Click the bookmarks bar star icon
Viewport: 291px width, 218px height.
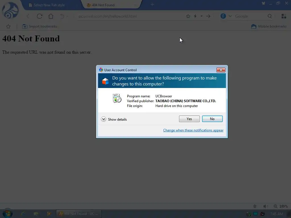8,26
